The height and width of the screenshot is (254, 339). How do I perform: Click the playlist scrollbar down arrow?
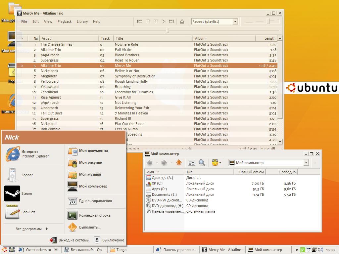tap(280, 142)
